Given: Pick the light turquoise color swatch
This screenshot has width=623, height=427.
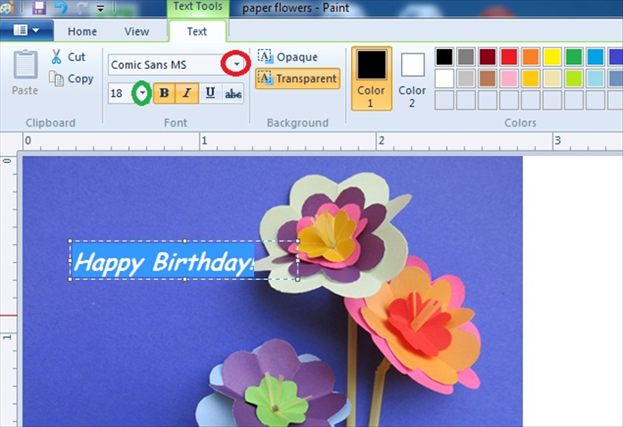Looking at the screenshot, I should tap(595, 78).
